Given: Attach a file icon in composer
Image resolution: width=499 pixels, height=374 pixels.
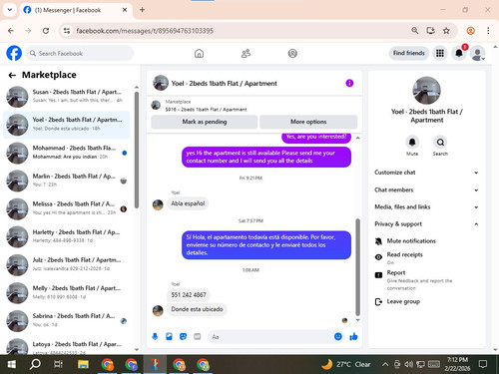Looking at the screenshot, I should 169,337.
